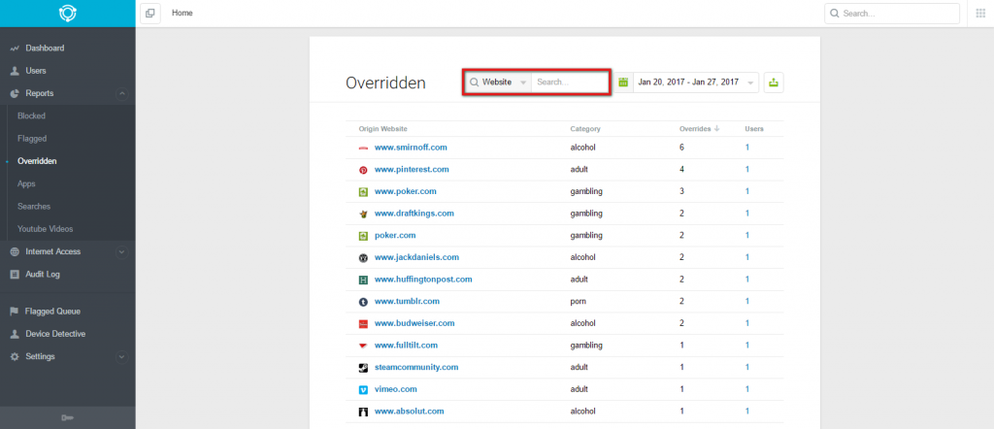The image size is (994, 429).
Task: Click the Category column header
Action: tap(585, 129)
